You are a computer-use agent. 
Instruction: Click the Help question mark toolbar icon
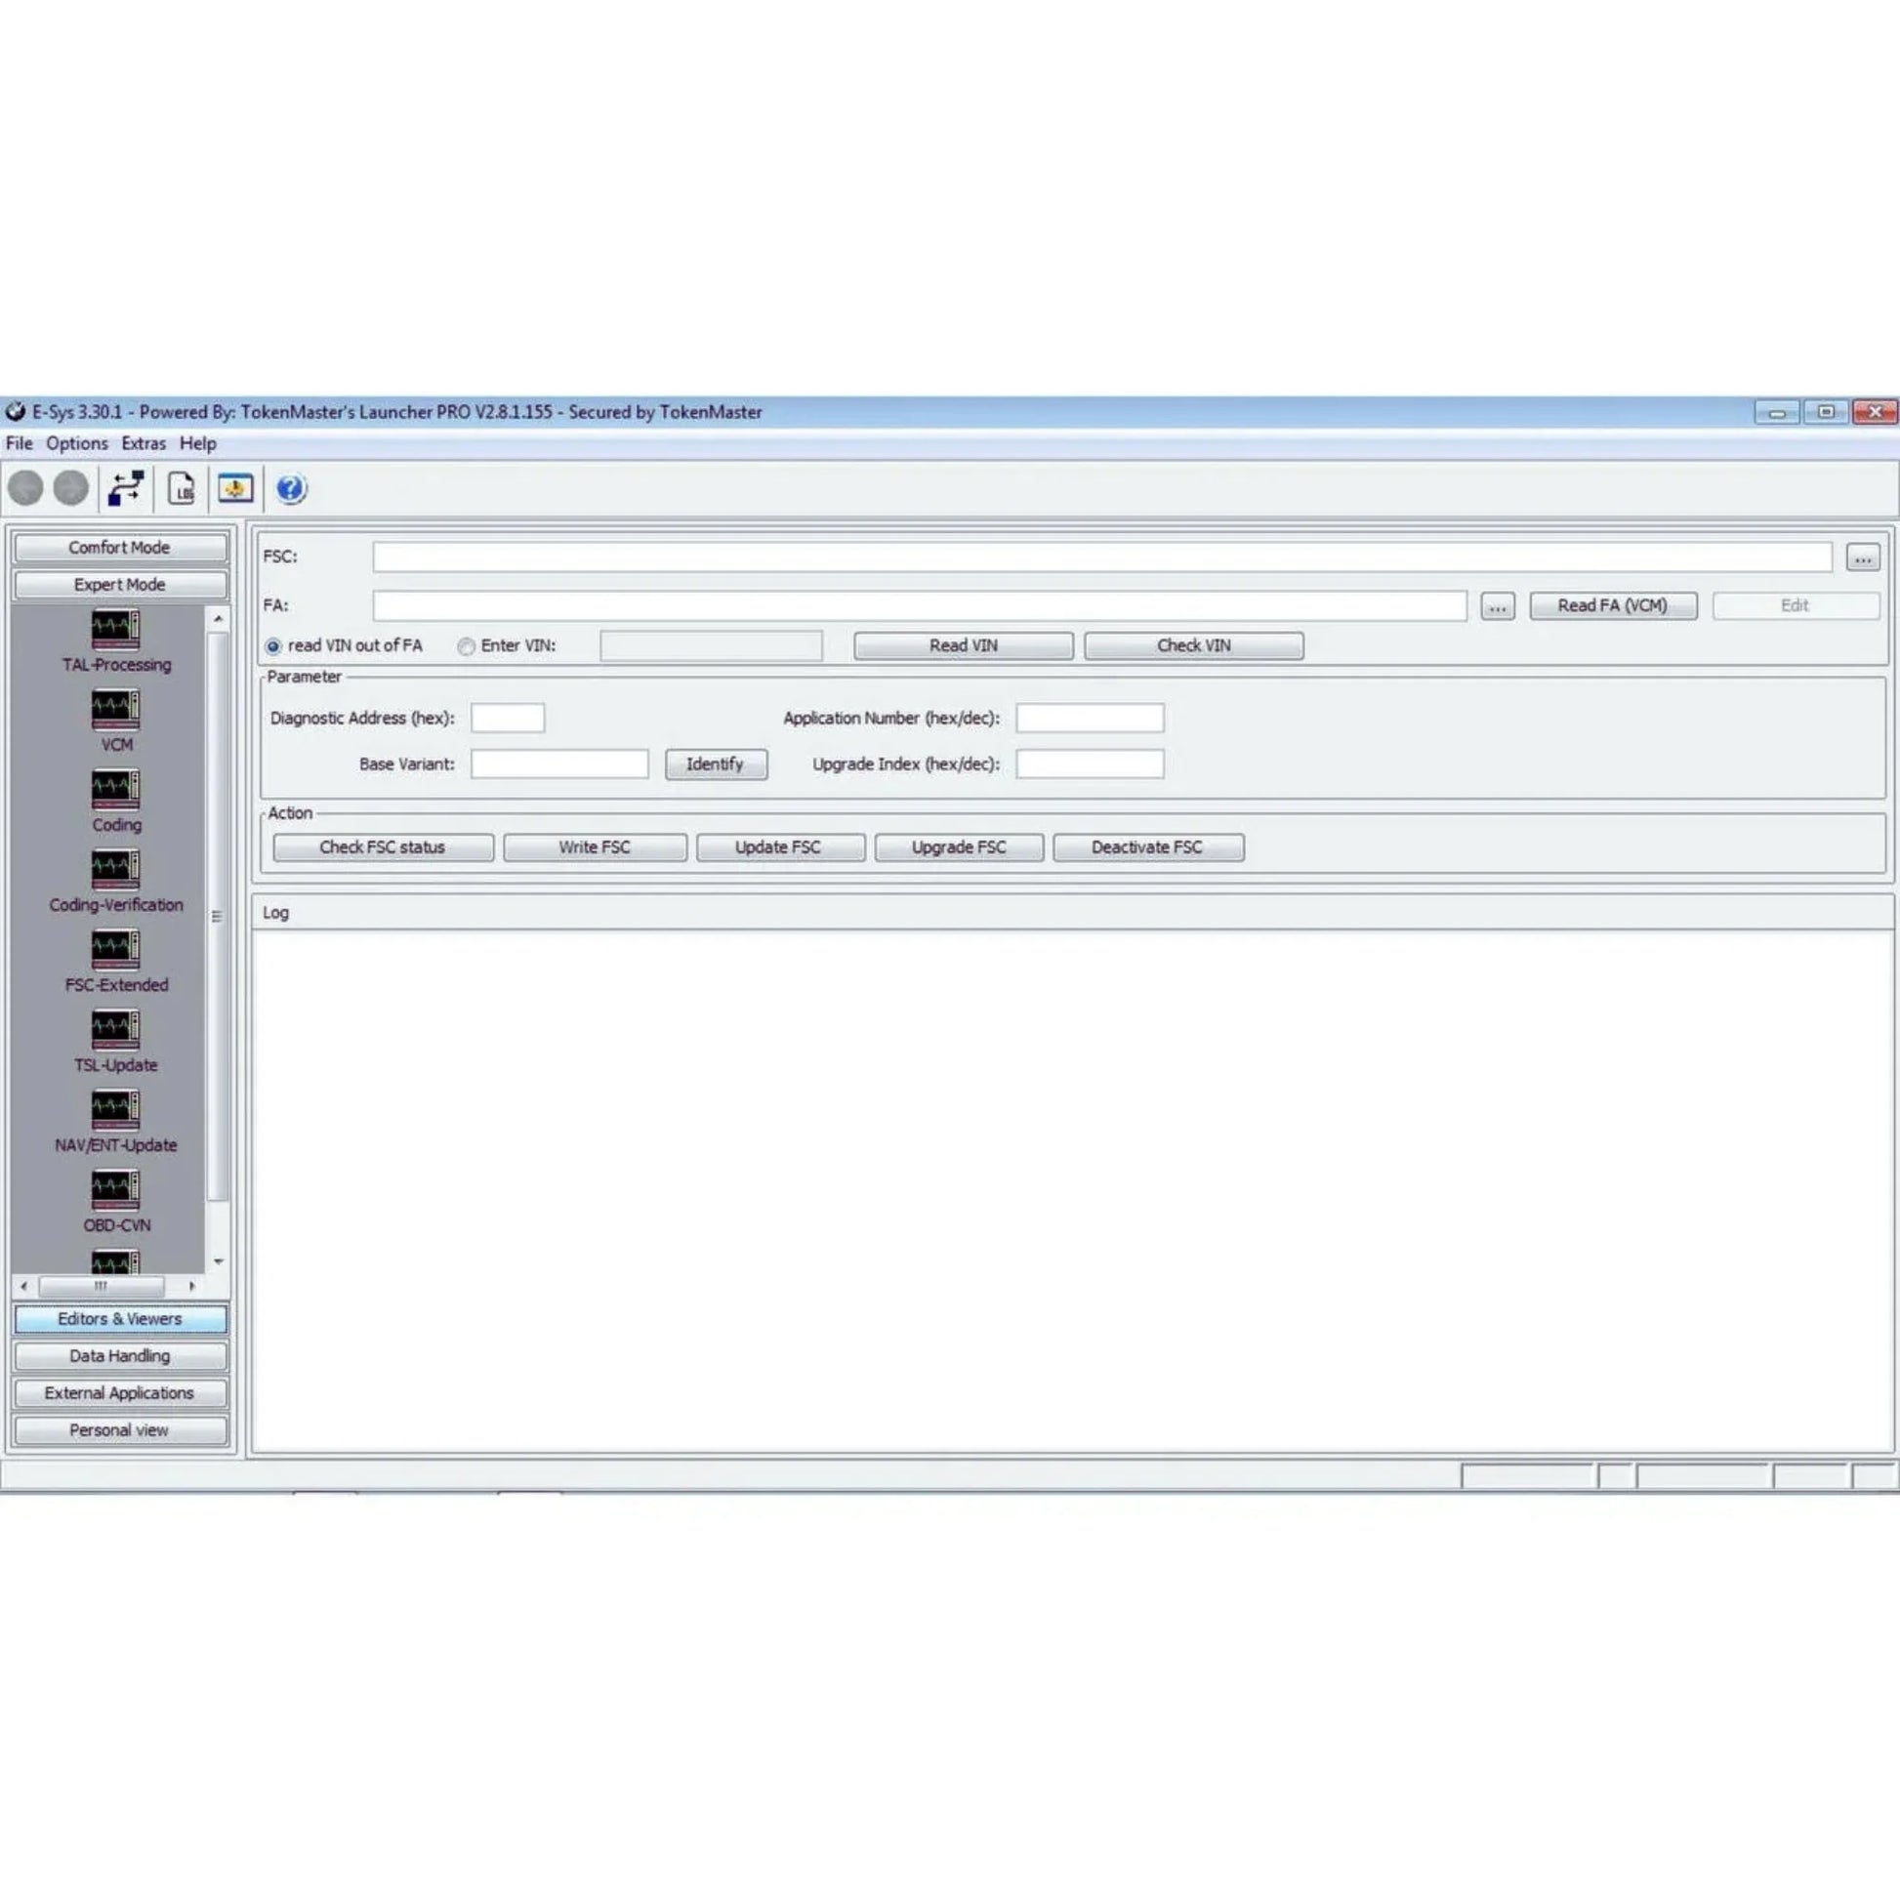coord(290,489)
